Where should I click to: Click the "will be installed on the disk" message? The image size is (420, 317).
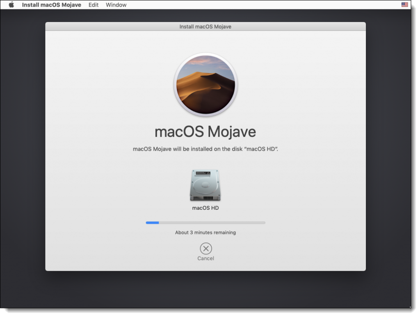205,149
